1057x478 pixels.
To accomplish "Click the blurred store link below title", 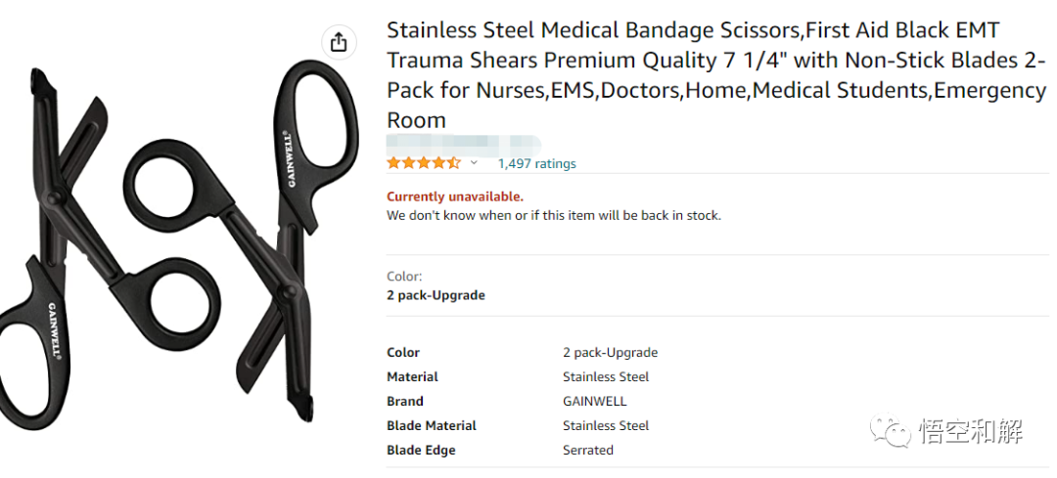I will tap(463, 144).
